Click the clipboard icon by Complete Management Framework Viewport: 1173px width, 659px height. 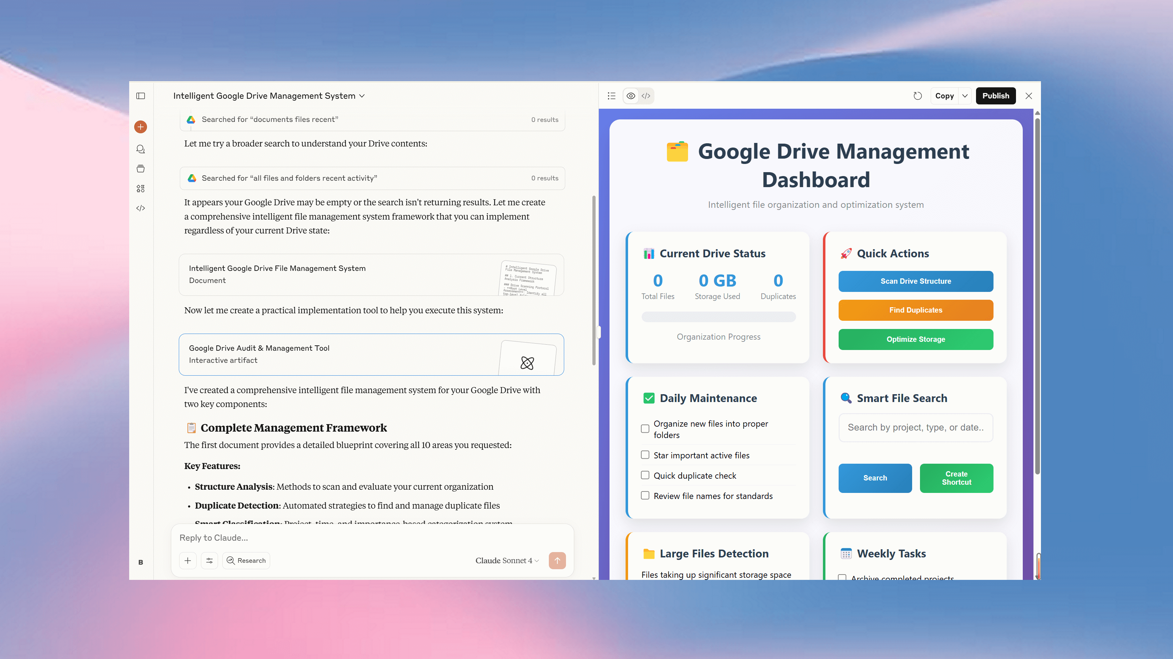[x=191, y=427]
